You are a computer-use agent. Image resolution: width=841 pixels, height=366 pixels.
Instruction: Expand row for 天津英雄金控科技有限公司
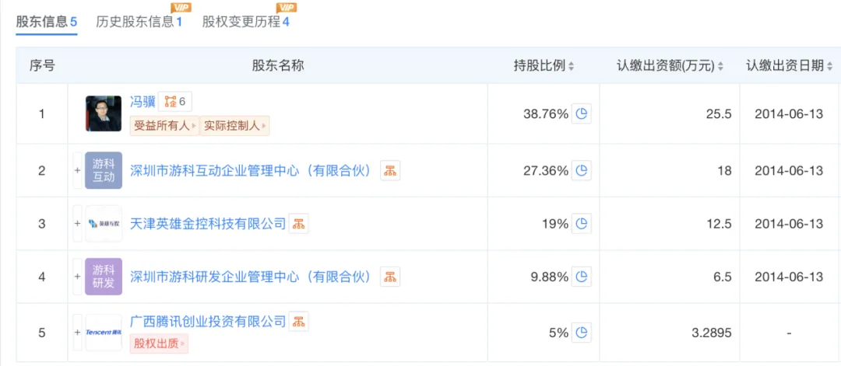pyautogui.click(x=77, y=224)
